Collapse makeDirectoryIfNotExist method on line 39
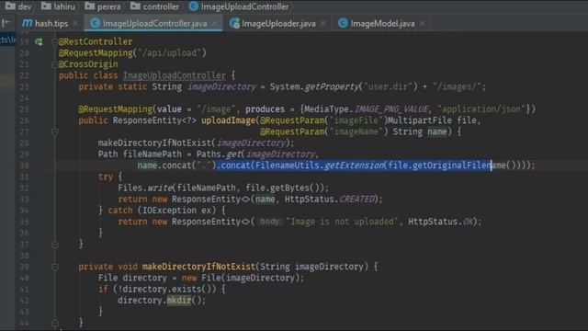The image size is (588, 331). tap(55, 267)
